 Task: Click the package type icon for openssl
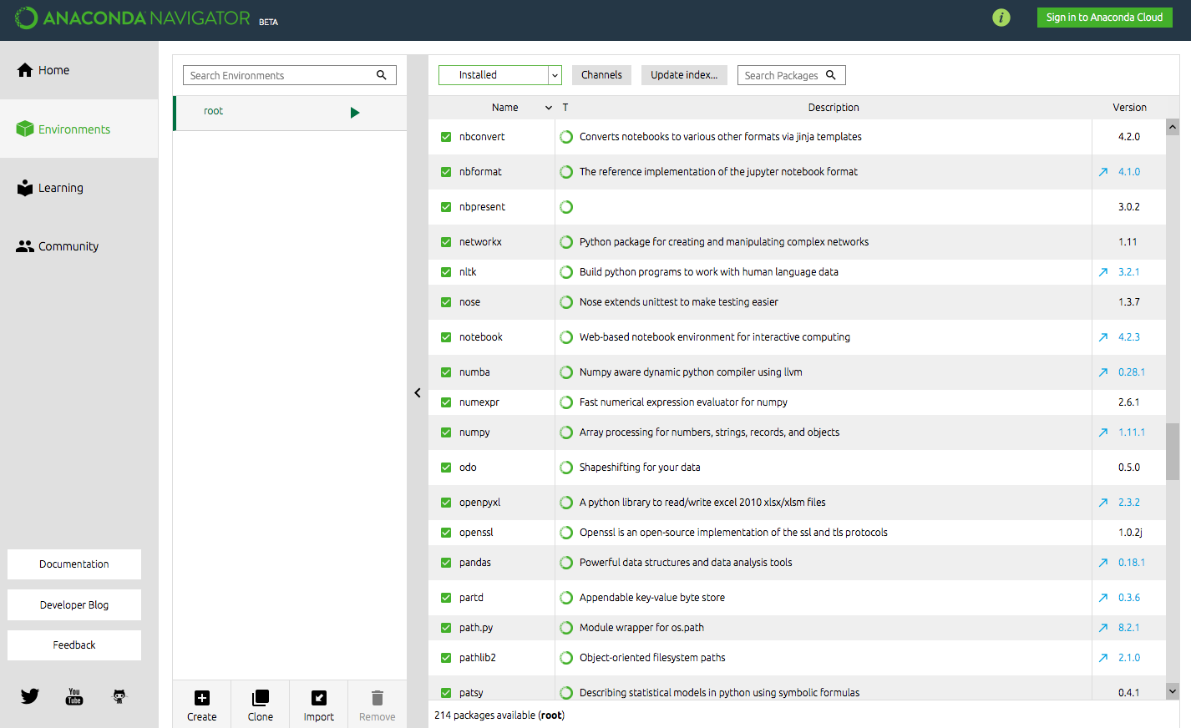pos(566,533)
